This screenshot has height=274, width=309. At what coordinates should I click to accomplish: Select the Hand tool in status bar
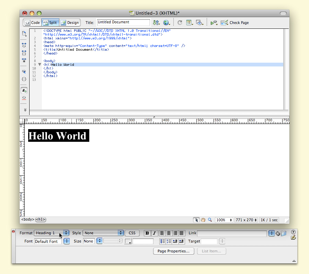[x=203, y=220]
